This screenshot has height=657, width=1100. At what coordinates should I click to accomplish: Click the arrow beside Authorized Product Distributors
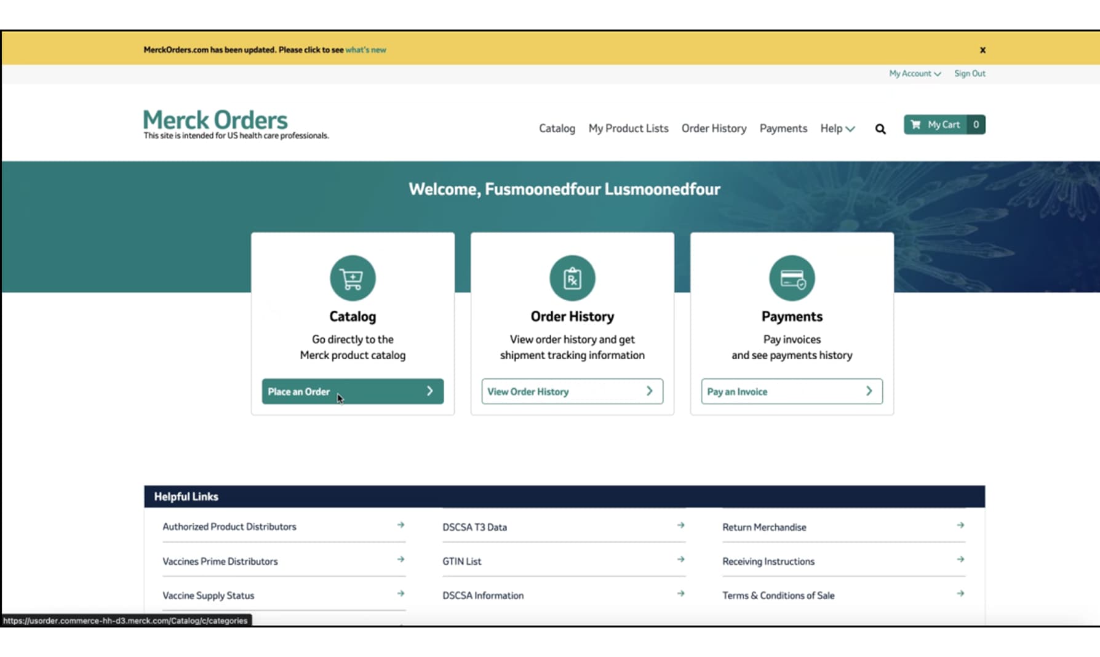tap(401, 525)
